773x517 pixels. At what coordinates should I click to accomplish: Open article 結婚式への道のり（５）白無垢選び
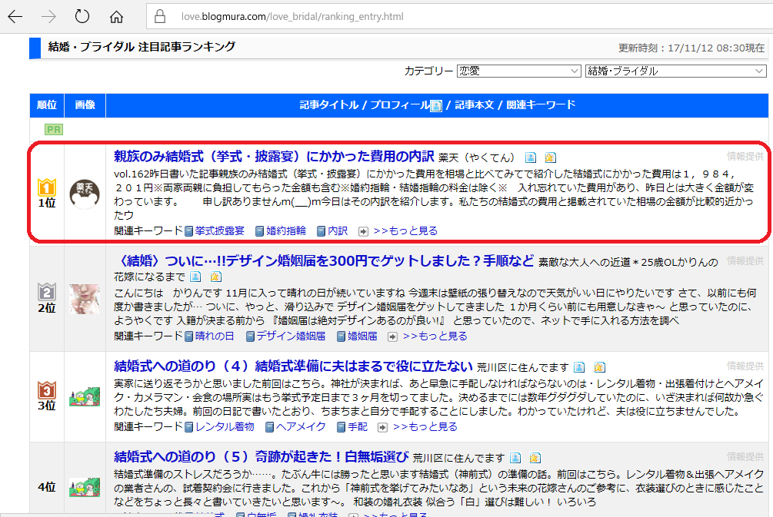[x=262, y=457]
